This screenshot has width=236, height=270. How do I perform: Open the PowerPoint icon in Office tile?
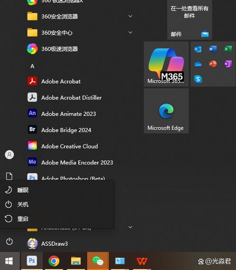213,64
